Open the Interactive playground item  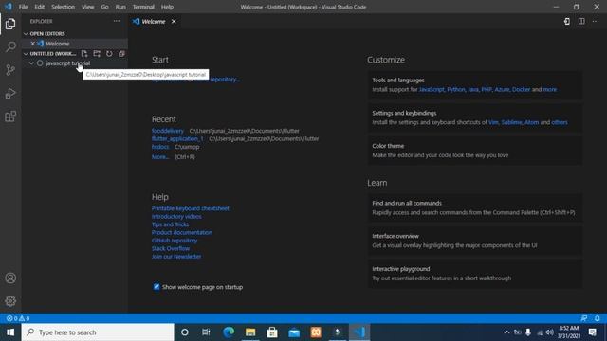(x=475, y=274)
